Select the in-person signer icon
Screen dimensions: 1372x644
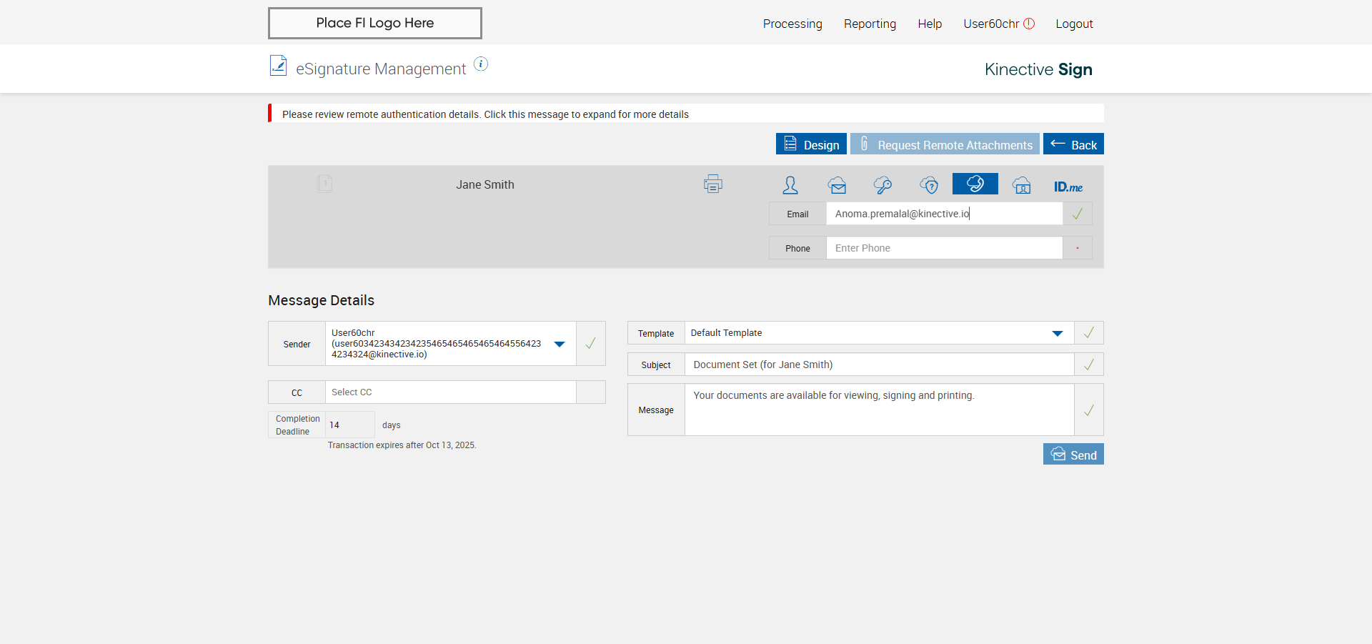coord(790,185)
